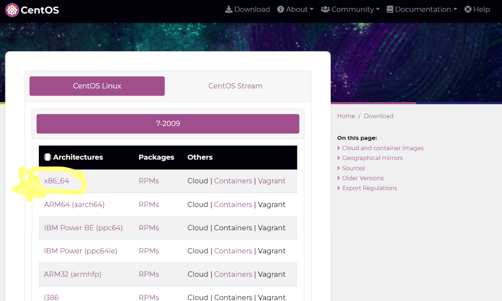Open RPMs link in ppc64le row
The height and width of the screenshot is (301, 502).
pyautogui.click(x=149, y=251)
